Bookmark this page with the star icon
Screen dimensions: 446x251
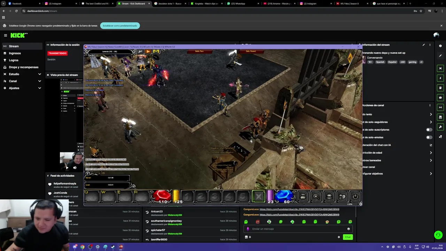(421, 11)
